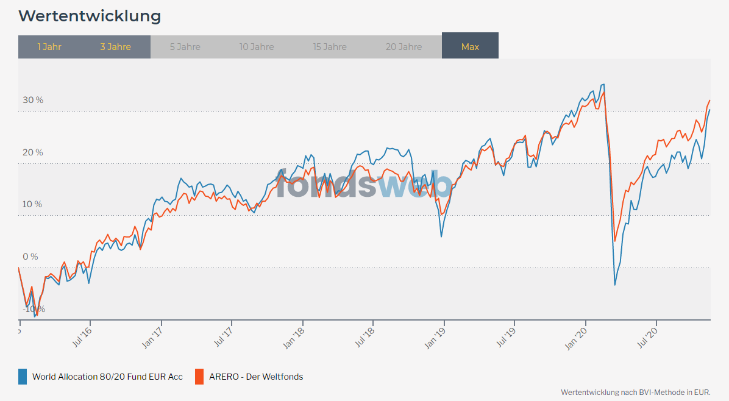Toggle World Allocation 80/20 Fund EUR Acc series label
729x401 pixels.
(107, 377)
